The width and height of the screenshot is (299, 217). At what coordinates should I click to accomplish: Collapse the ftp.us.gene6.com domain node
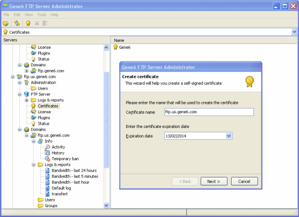pos(27,136)
